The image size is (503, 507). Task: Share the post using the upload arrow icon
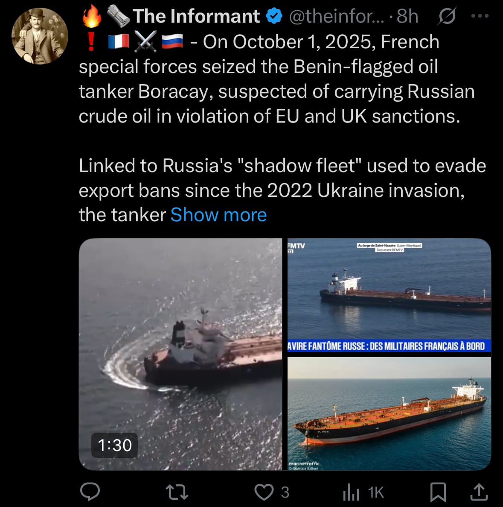(479, 492)
